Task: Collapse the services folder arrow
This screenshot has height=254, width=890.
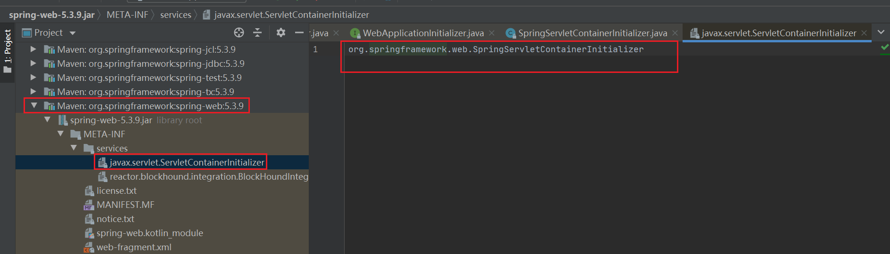Action: click(x=74, y=148)
